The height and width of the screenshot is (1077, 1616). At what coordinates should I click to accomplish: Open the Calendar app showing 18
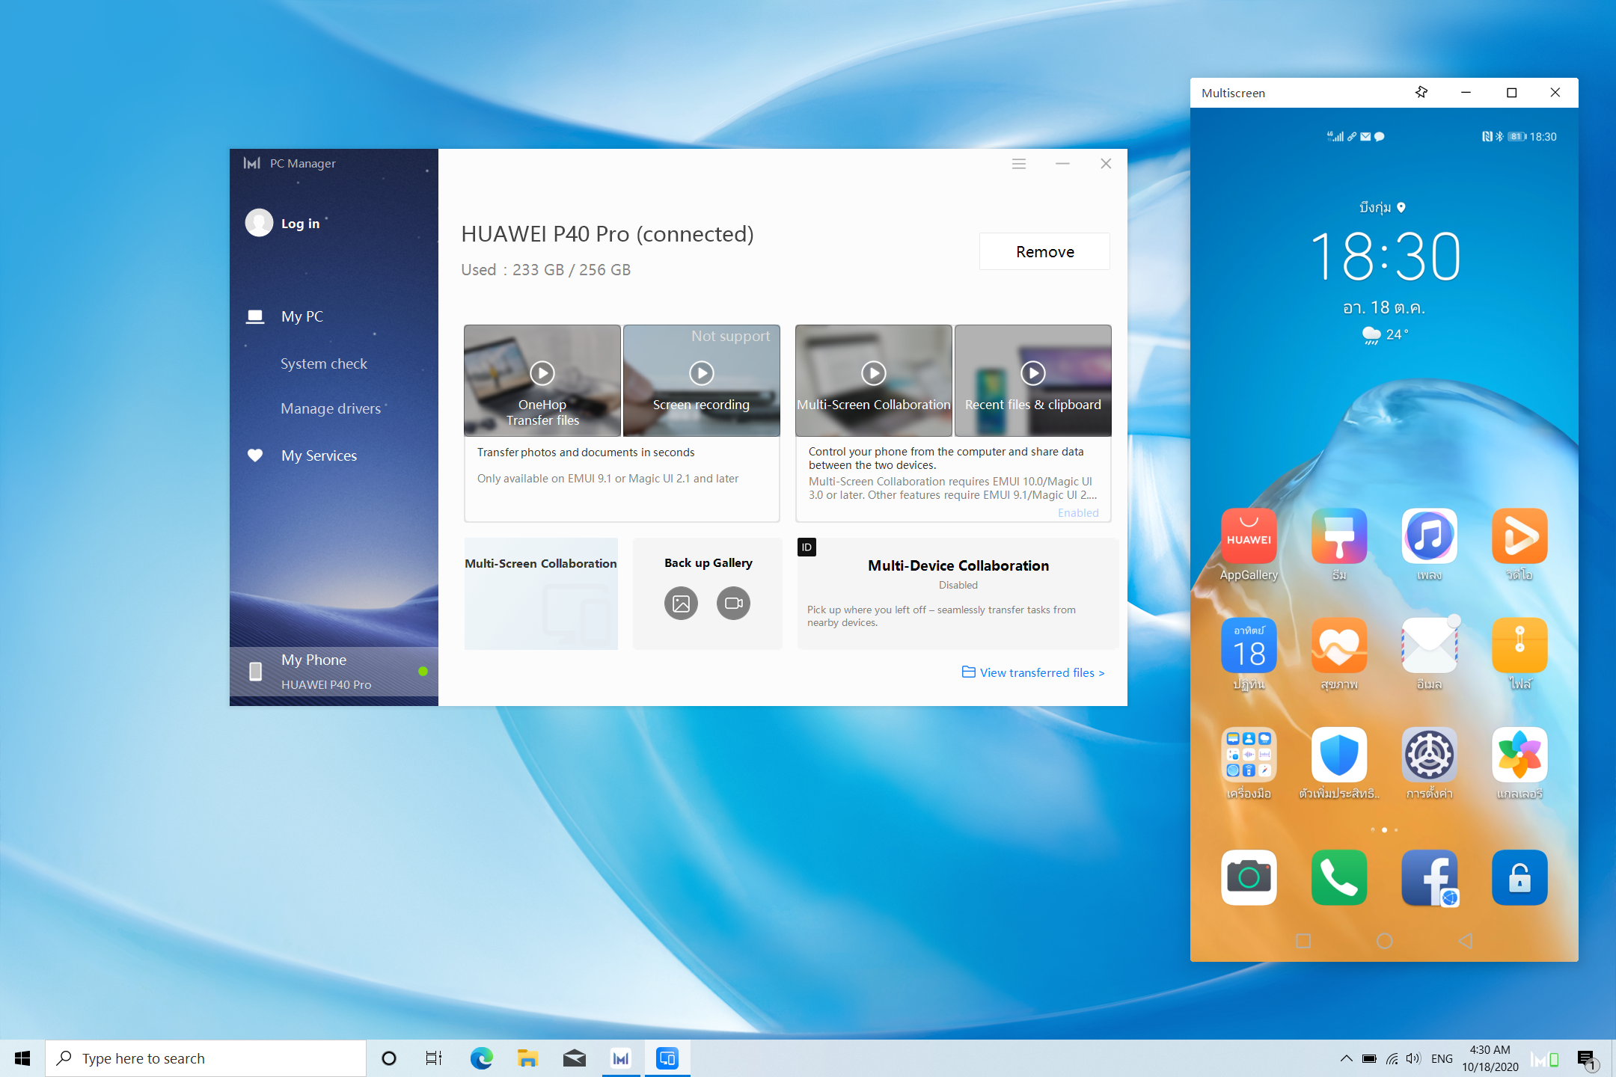(x=1249, y=645)
